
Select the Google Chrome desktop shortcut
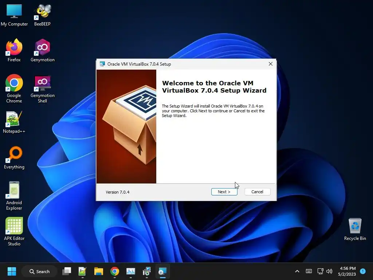tap(14, 89)
